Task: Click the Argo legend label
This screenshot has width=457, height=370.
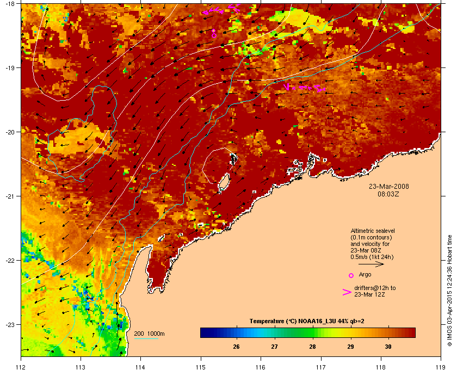Action: coord(365,275)
